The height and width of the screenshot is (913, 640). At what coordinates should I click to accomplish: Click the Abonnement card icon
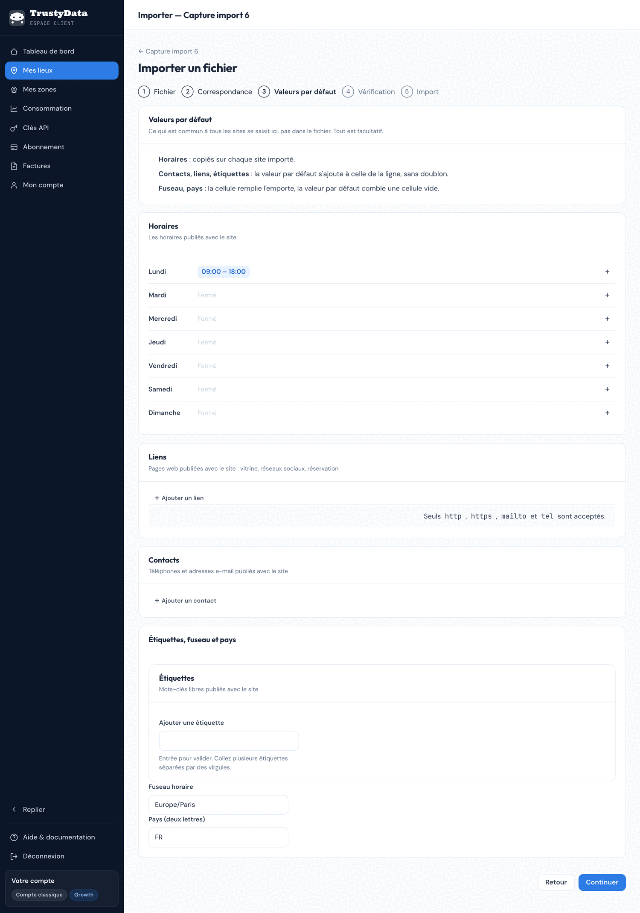point(14,147)
